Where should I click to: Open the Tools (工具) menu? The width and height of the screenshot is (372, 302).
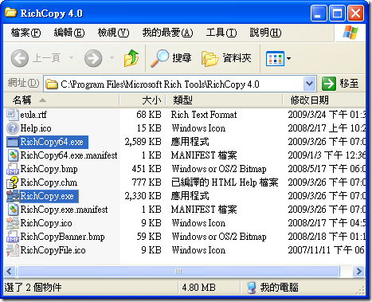click(x=221, y=33)
